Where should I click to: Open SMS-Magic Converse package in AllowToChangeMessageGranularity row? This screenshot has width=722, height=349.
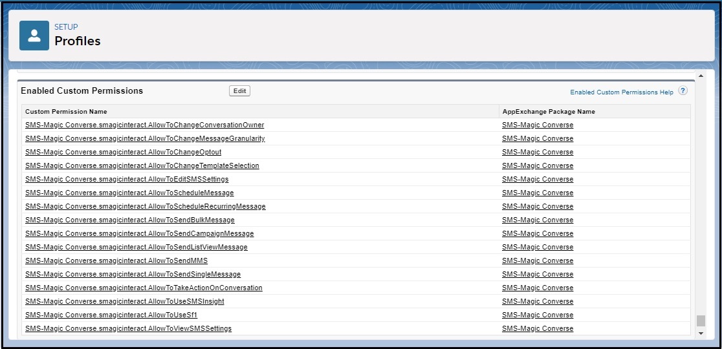[538, 138]
